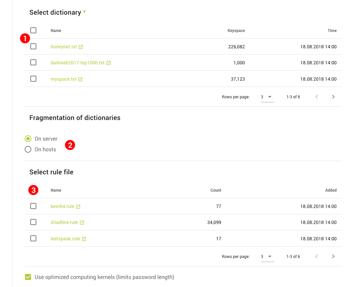This screenshot has height=287, width=354.
Task: Tick the leetspeak.rule checkbox
Action: (x=33, y=238)
